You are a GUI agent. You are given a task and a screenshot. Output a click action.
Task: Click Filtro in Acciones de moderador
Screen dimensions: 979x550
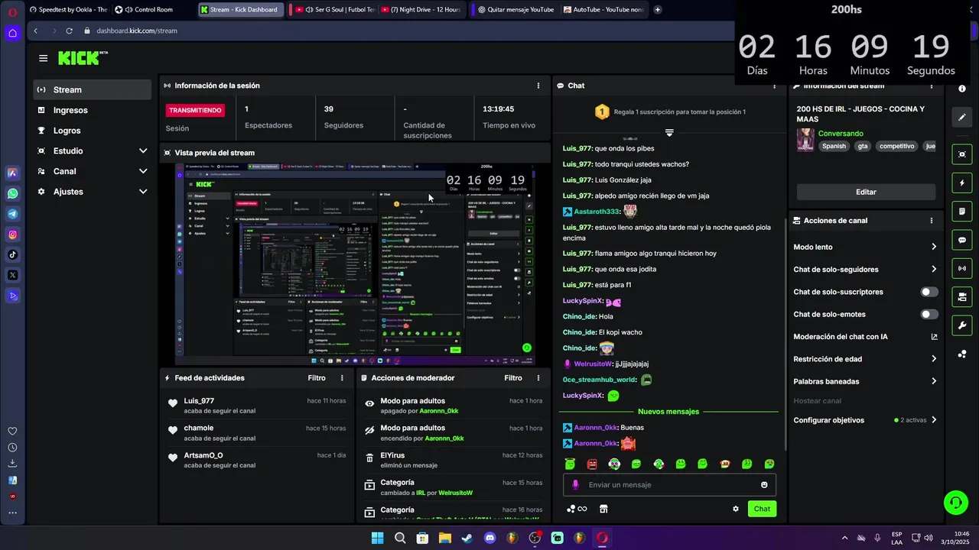click(513, 378)
